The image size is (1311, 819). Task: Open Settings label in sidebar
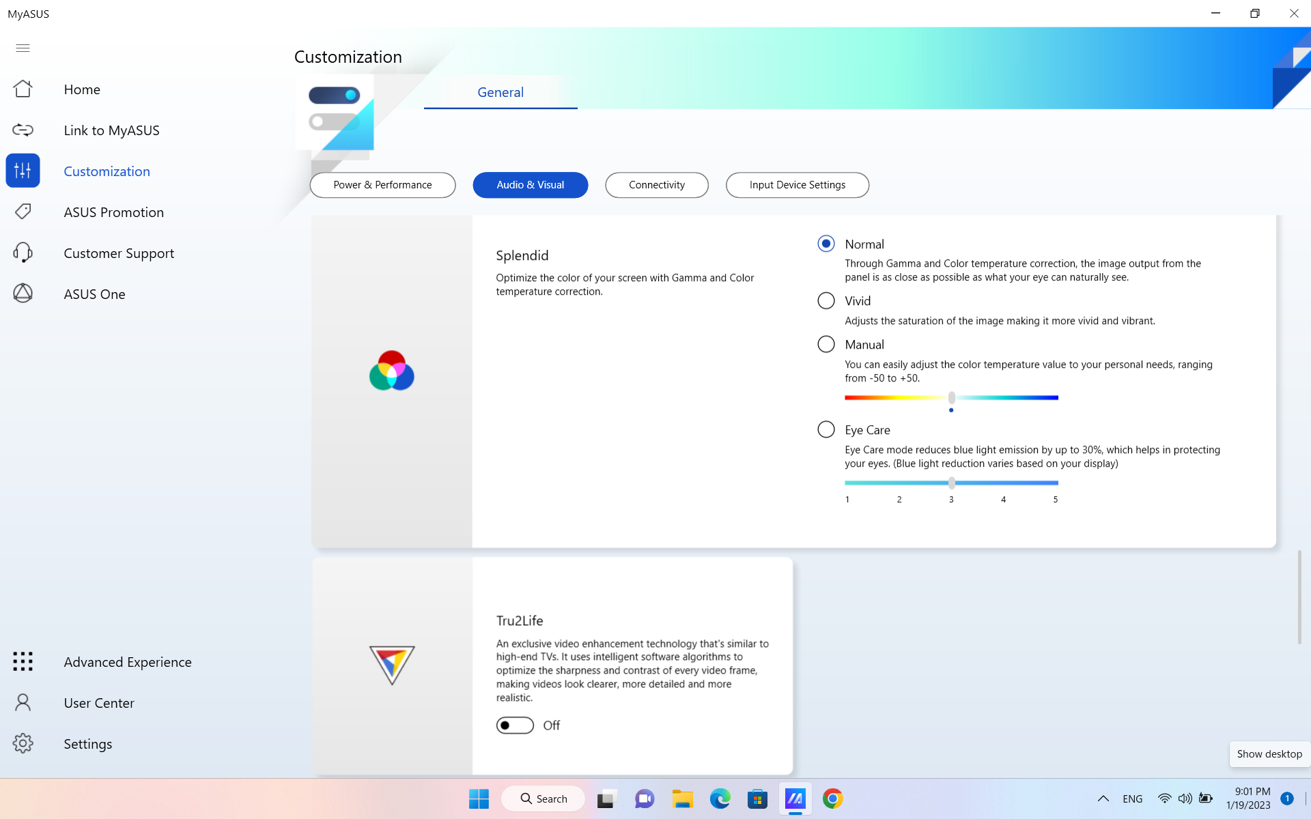click(x=87, y=744)
